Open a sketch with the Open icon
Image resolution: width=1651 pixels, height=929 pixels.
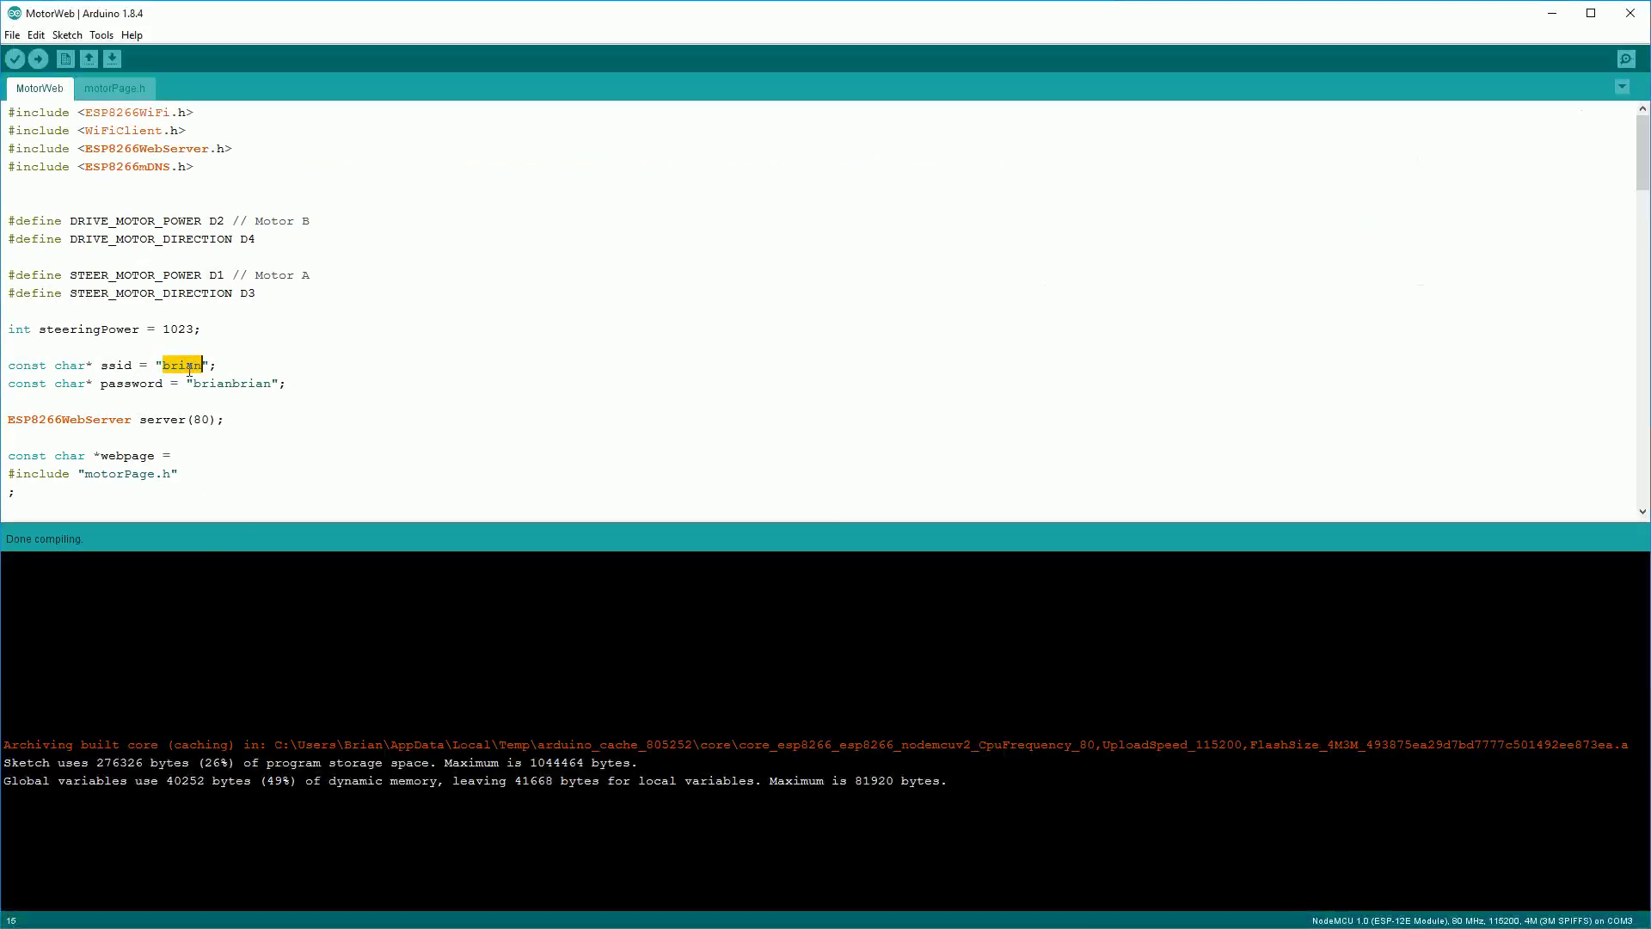[x=89, y=58]
